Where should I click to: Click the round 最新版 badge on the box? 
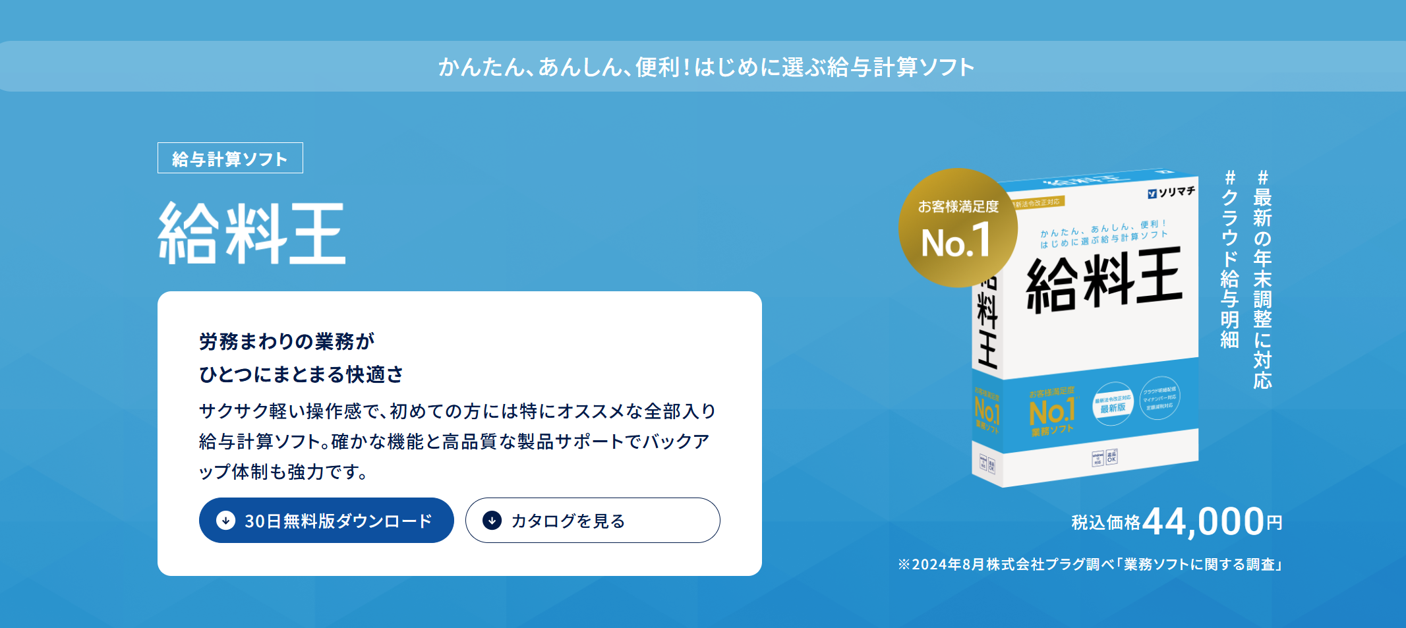pyautogui.click(x=1113, y=403)
